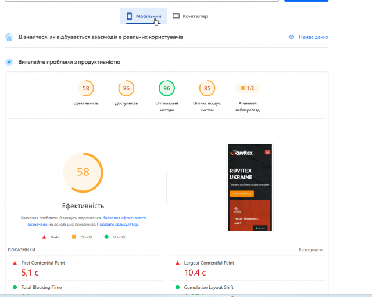Screen dimensions: 372x297
Task: Click the Total Blocking Time metric label
Action: tap(41, 287)
